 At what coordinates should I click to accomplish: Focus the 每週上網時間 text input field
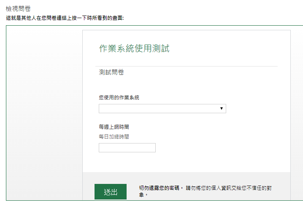click(127, 148)
